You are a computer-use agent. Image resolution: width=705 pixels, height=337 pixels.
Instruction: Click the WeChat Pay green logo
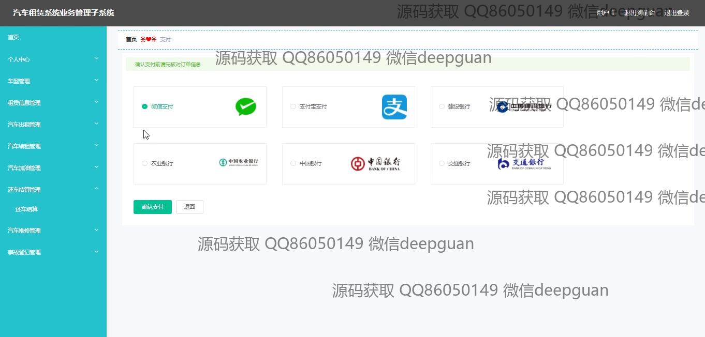pyautogui.click(x=246, y=107)
